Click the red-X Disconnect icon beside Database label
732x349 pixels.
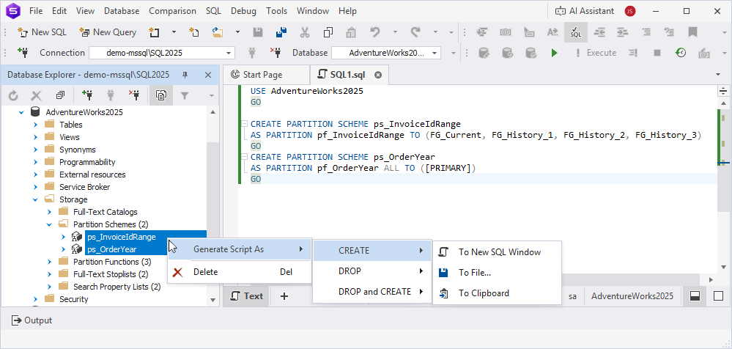coord(276,53)
